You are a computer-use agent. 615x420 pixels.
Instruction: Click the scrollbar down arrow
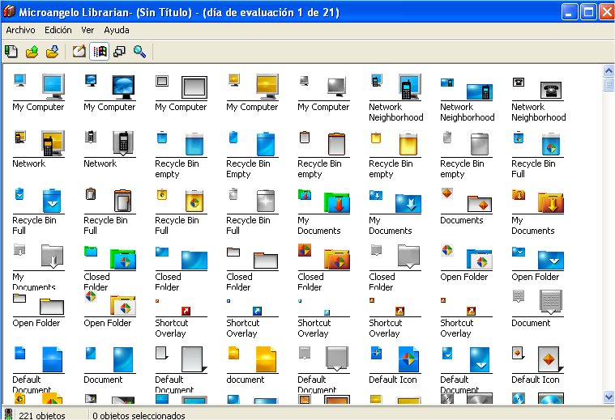click(x=609, y=397)
